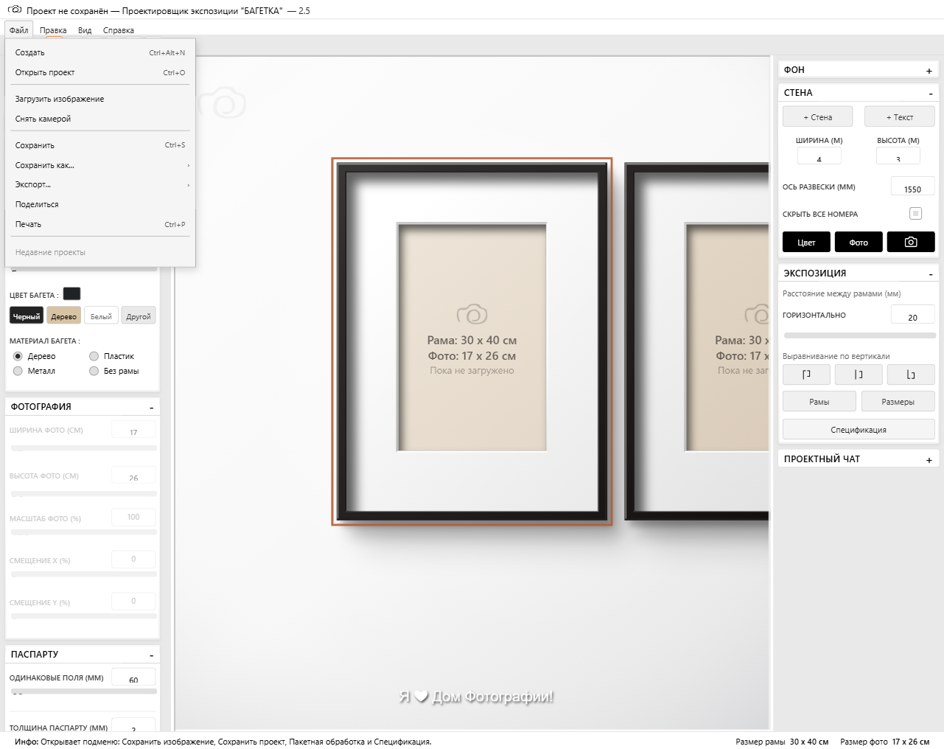The image size is (944, 749).
Task: Select Дерево frame material radio button
Action: point(18,356)
